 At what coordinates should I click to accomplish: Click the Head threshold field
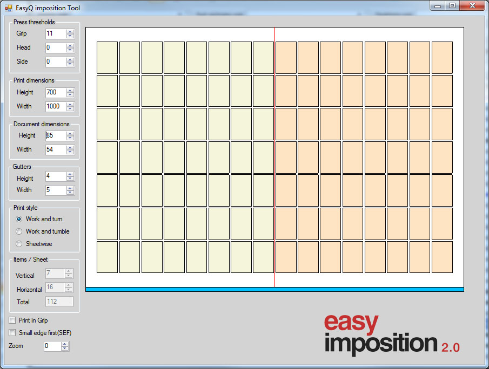pyautogui.click(x=56, y=47)
